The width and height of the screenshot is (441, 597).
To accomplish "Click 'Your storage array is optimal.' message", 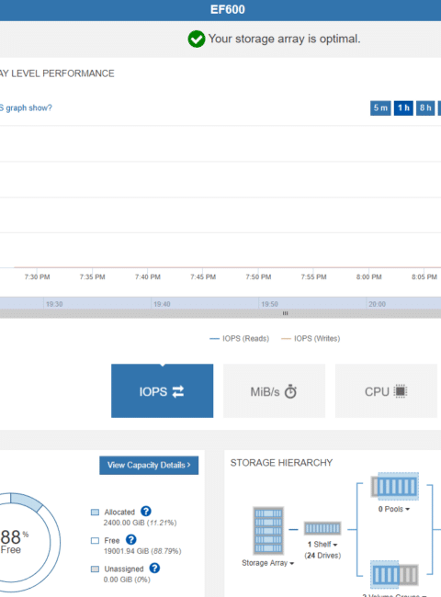I will [x=284, y=39].
